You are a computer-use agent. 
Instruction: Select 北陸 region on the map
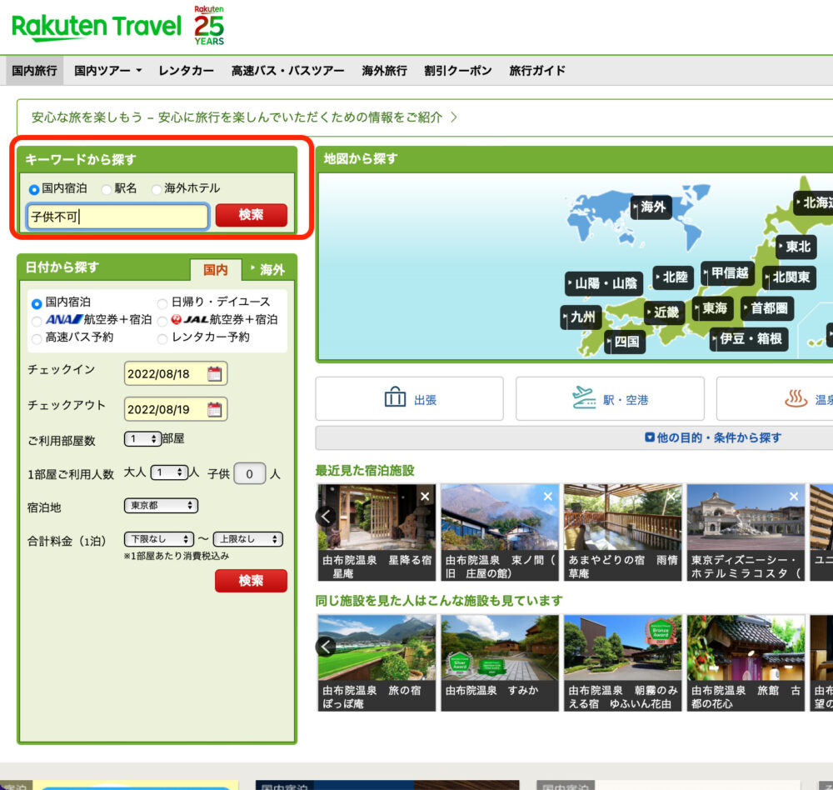pyautogui.click(x=673, y=277)
